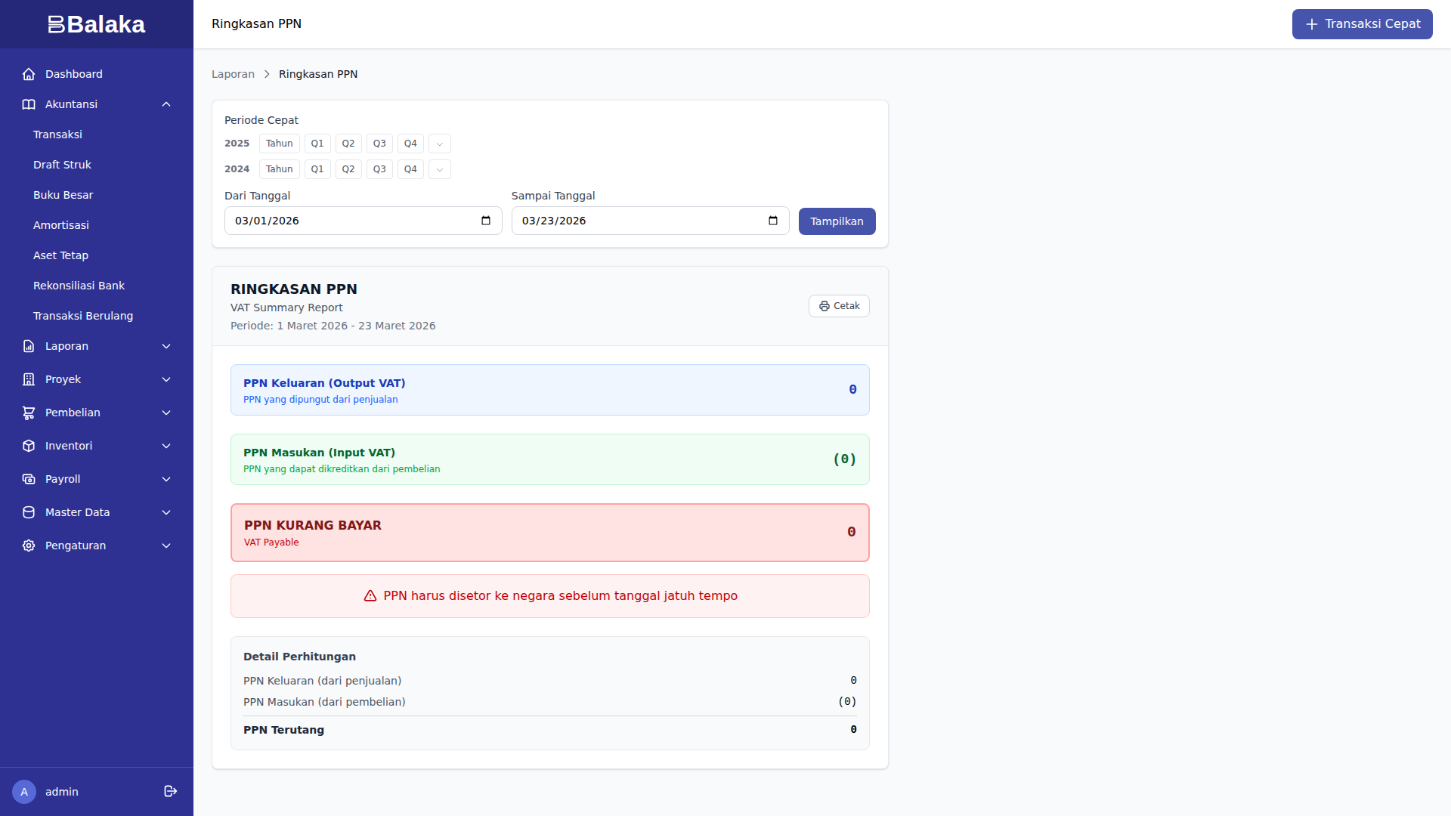Image resolution: width=1451 pixels, height=816 pixels.
Task: Open calendar picker in Sampai Tanggal field
Action: 772,221
